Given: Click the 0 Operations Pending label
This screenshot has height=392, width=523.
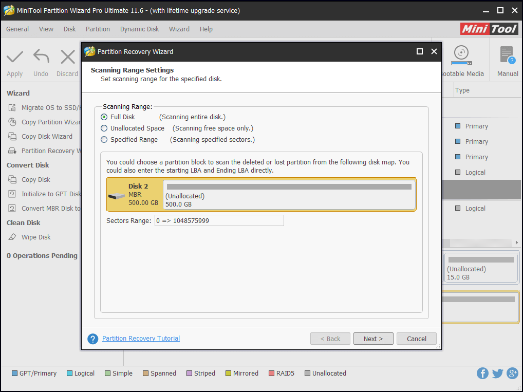Looking at the screenshot, I should [x=42, y=255].
